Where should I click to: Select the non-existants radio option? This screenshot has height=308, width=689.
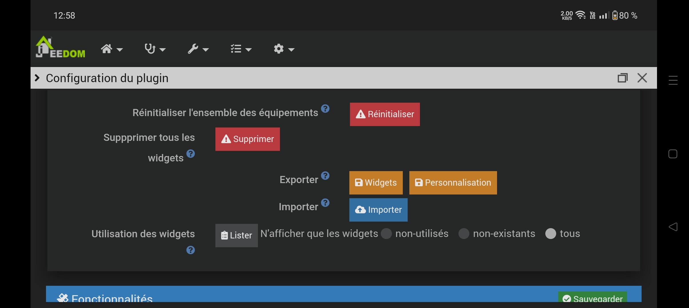click(x=464, y=234)
